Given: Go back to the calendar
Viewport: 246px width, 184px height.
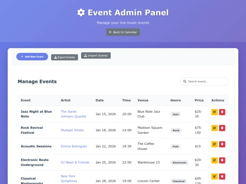Looking at the screenshot, I should 123,32.
